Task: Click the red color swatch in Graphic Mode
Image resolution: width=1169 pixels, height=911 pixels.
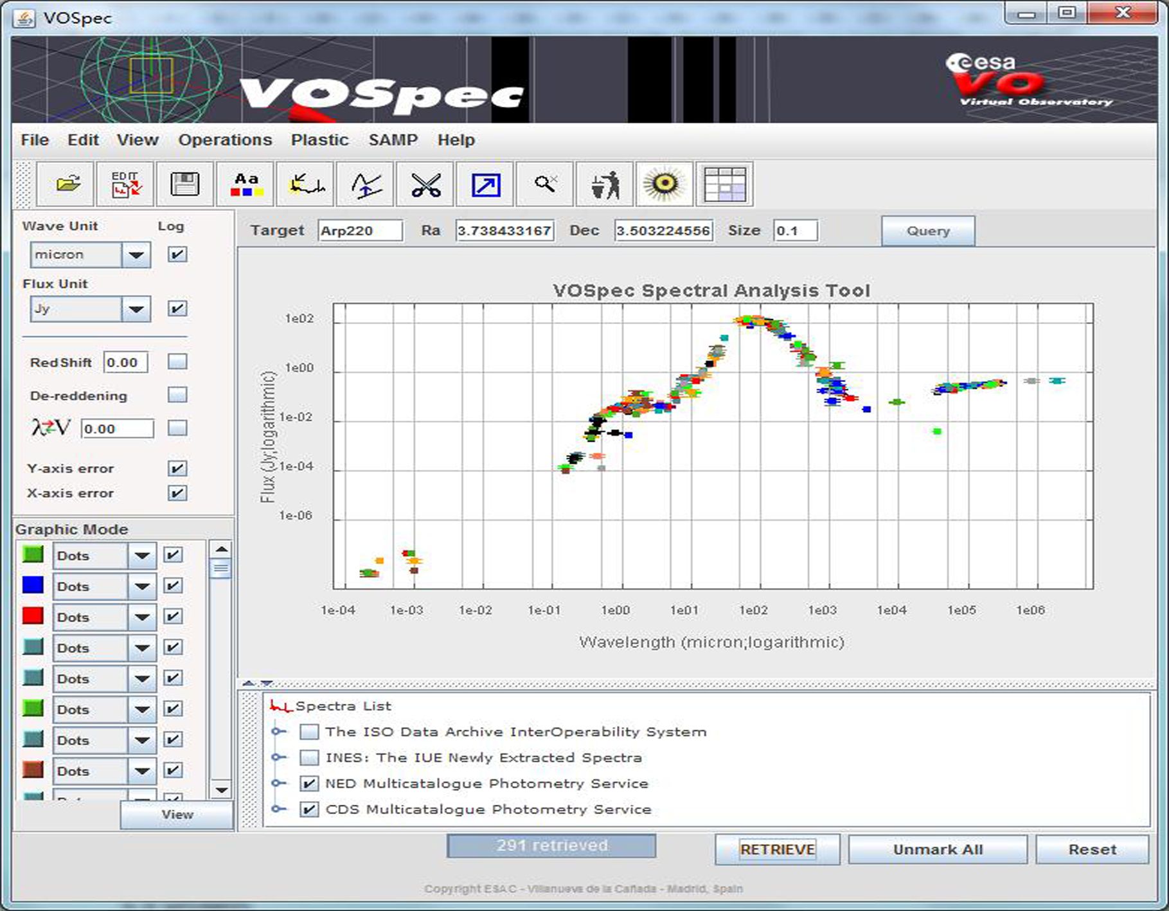Action: point(33,616)
